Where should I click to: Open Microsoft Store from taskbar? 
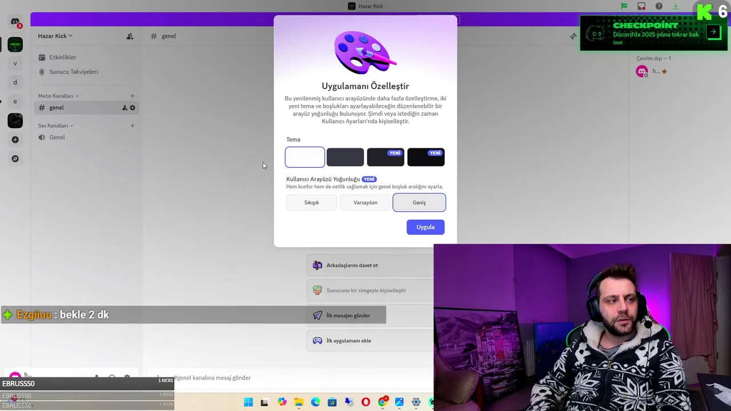click(x=332, y=402)
